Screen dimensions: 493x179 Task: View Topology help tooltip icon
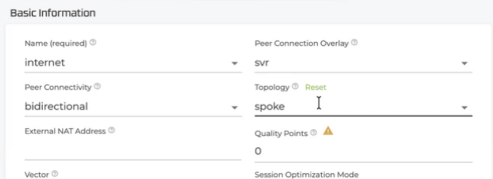[x=295, y=86]
